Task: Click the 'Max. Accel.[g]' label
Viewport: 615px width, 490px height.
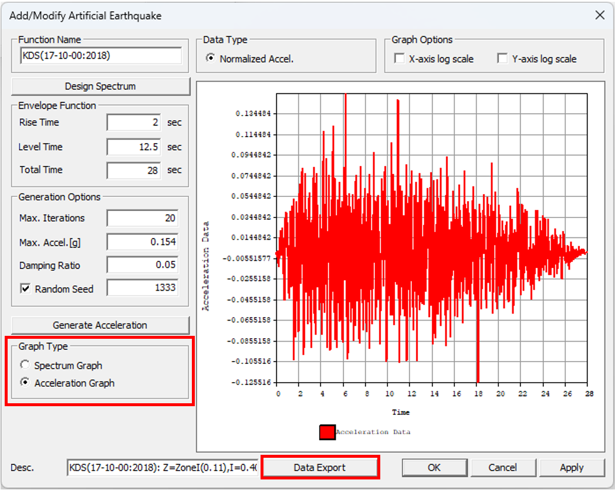Action: [50, 243]
